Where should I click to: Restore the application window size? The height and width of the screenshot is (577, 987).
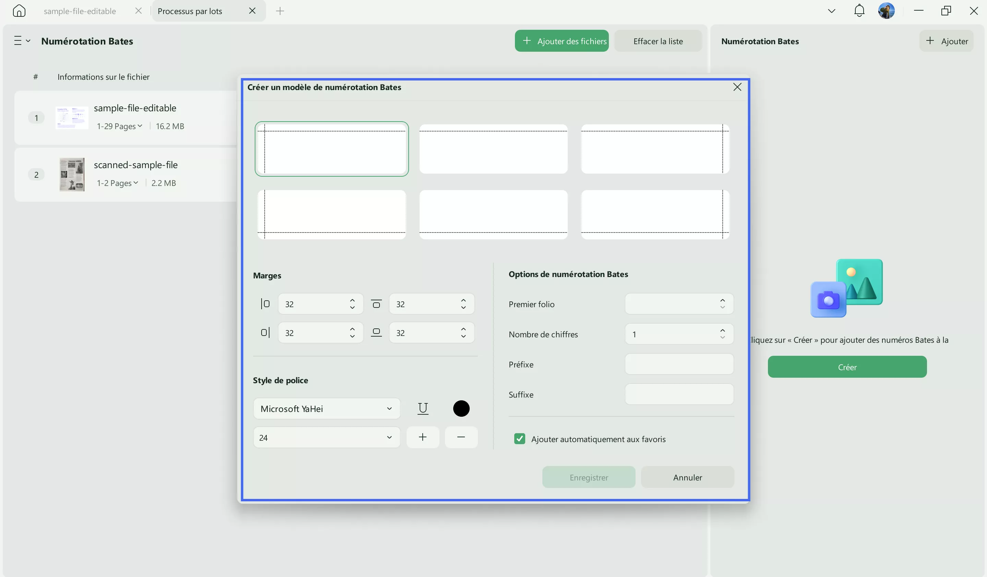pos(946,11)
